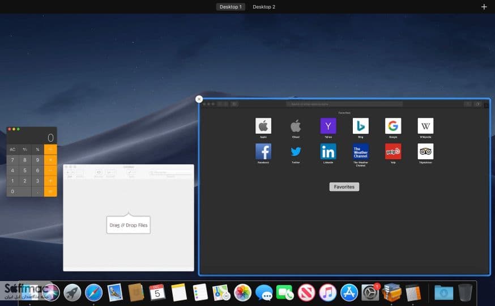
Task: Open the Google favorite tile
Action: (393, 126)
